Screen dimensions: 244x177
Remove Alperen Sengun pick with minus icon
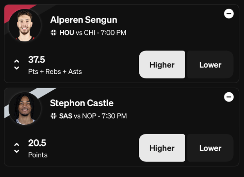(229, 14)
